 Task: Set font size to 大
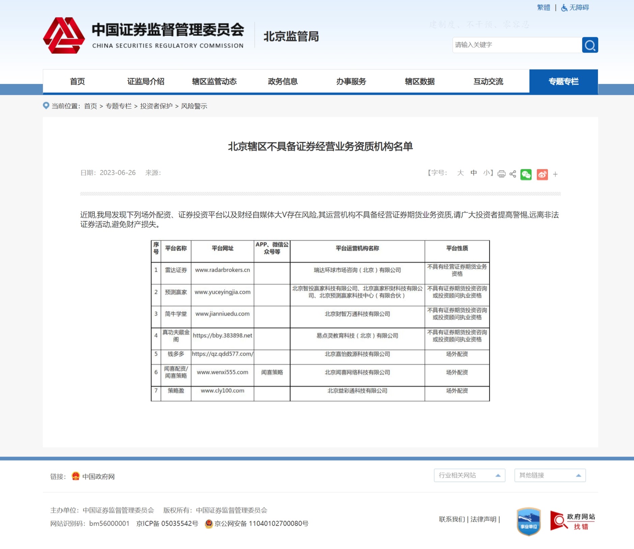(x=460, y=173)
